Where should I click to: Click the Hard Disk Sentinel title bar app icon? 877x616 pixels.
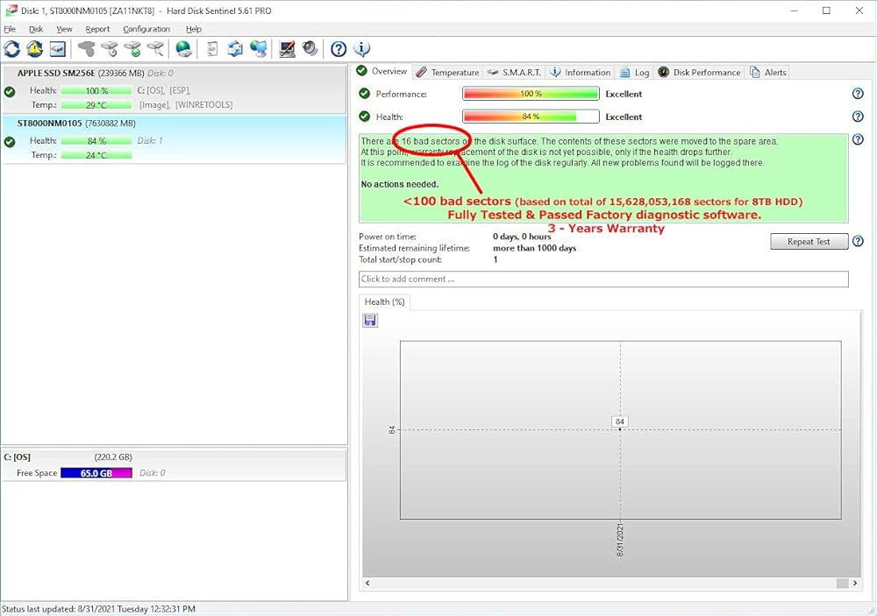(x=11, y=11)
